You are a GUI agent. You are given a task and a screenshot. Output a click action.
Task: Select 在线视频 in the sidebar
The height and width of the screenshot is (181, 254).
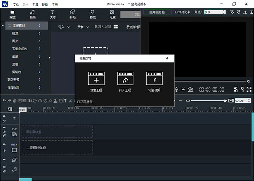click(x=14, y=87)
